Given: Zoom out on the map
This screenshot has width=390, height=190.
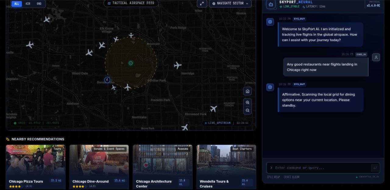Looking at the screenshot, I should [247, 110].
